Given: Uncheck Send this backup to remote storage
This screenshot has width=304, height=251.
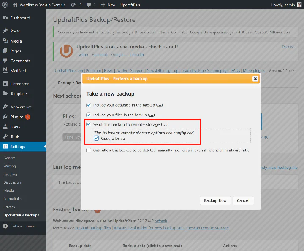Looking at the screenshot, I should (89, 124).
